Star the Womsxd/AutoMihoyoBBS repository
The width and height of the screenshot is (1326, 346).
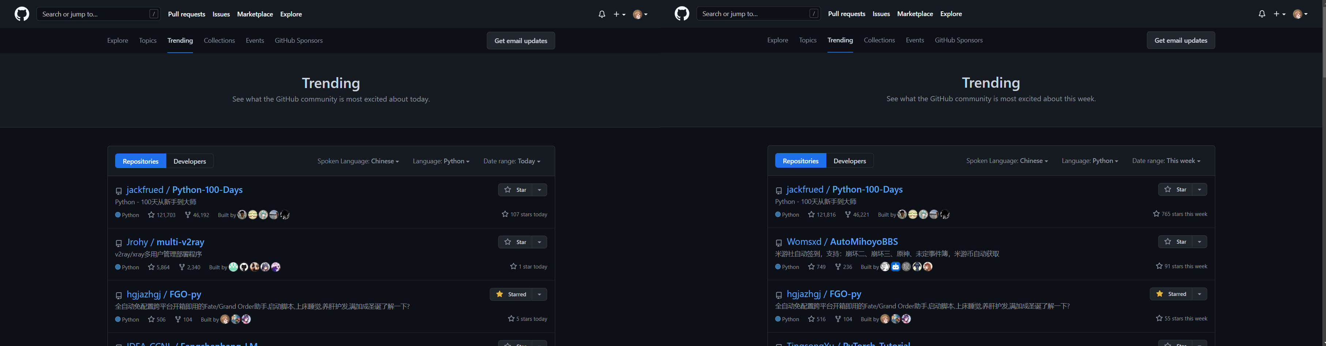[1175, 242]
